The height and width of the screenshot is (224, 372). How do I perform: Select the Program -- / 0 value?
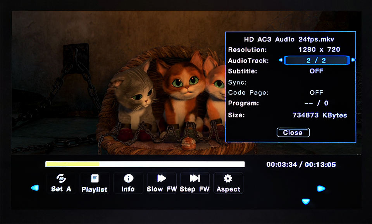[x=316, y=103]
